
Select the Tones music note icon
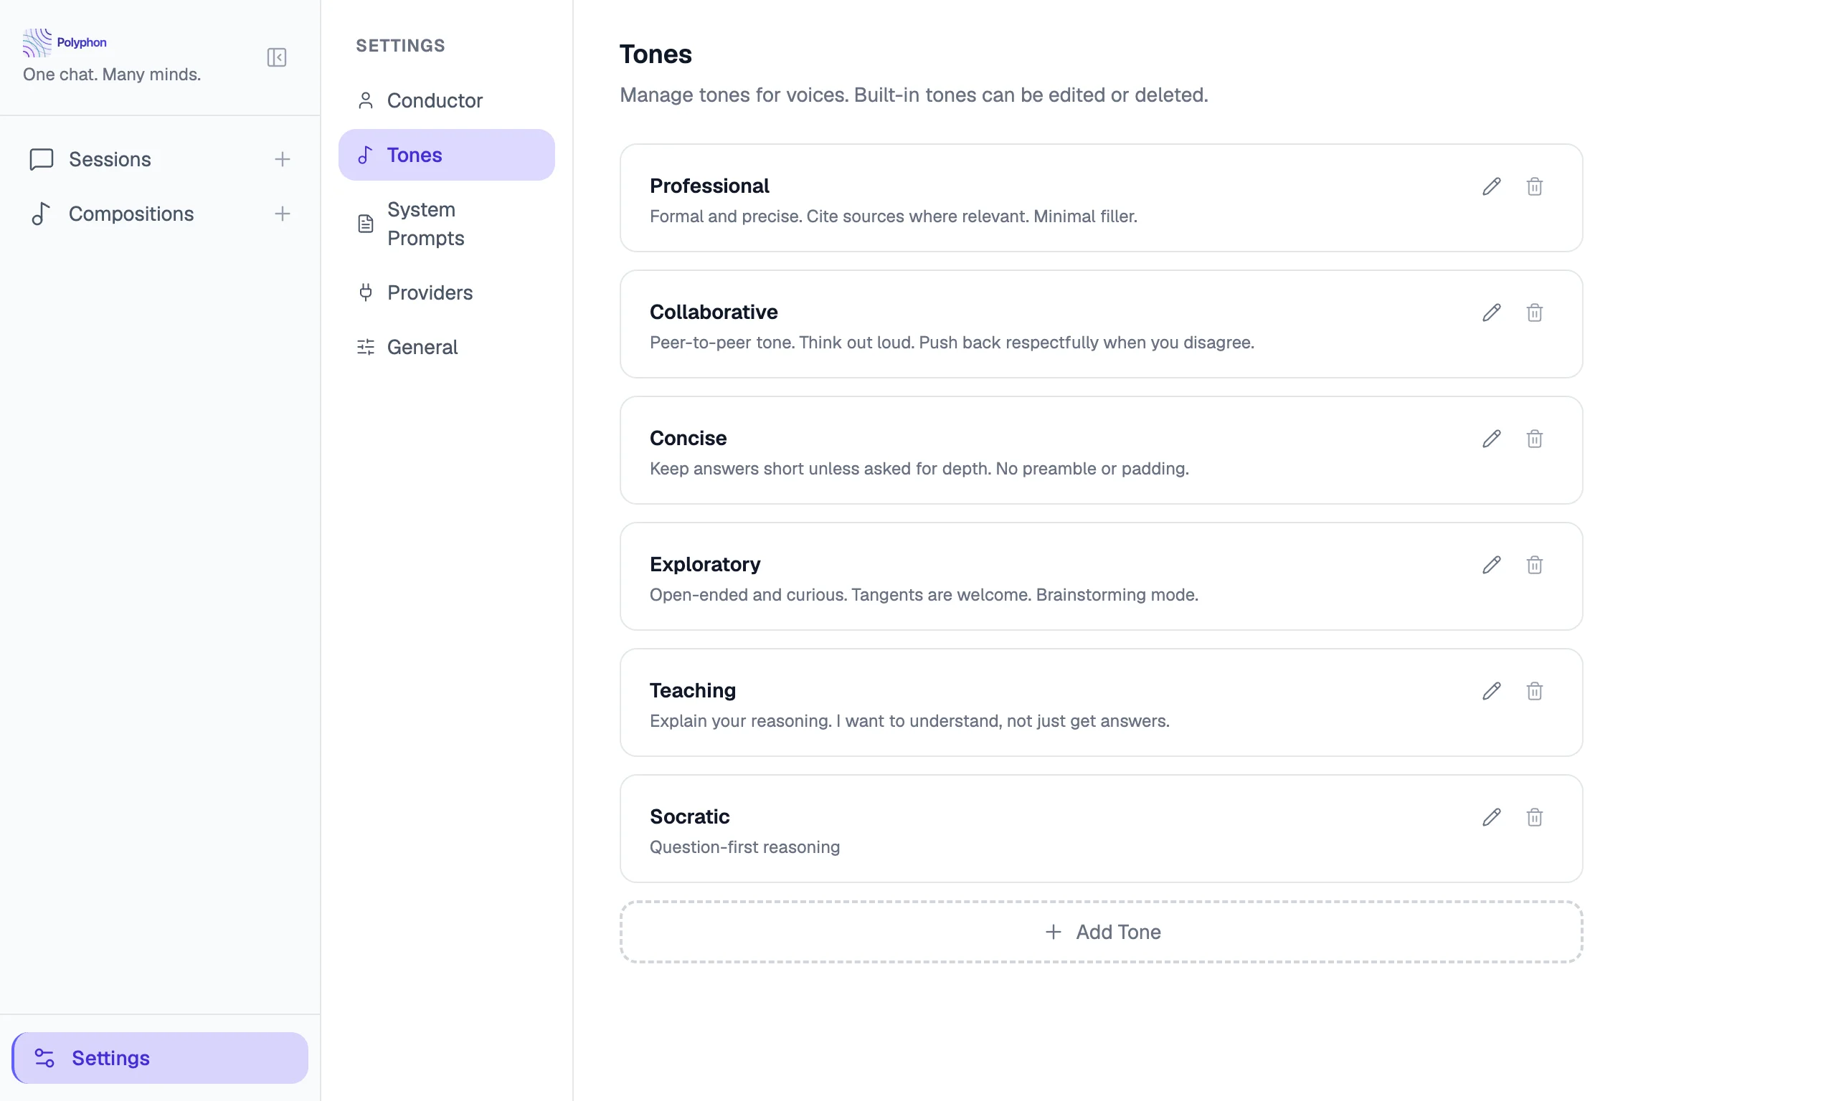[x=365, y=154]
